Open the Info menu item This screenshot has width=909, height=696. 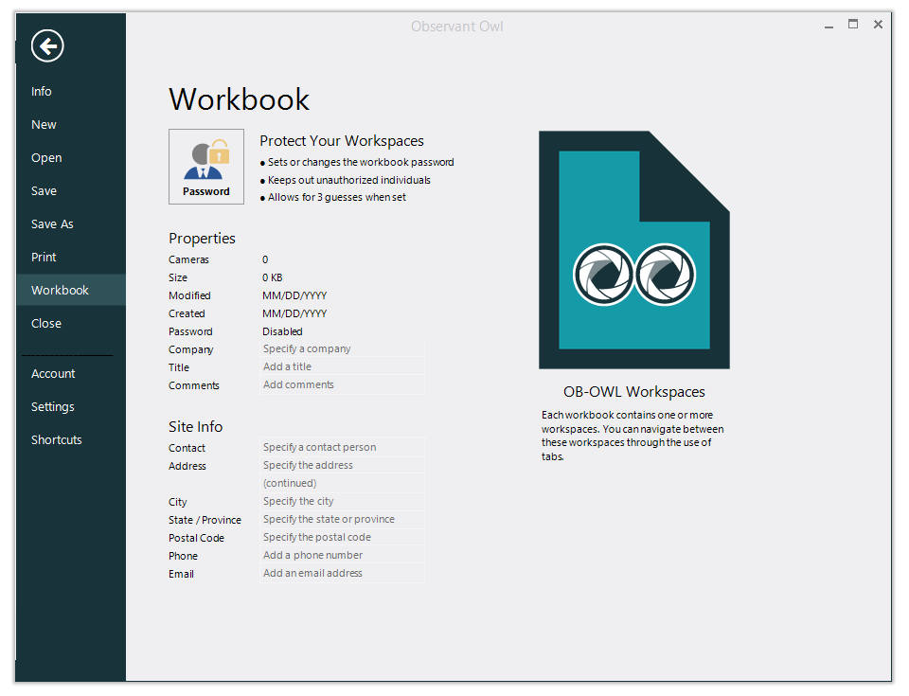click(x=41, y=92)
